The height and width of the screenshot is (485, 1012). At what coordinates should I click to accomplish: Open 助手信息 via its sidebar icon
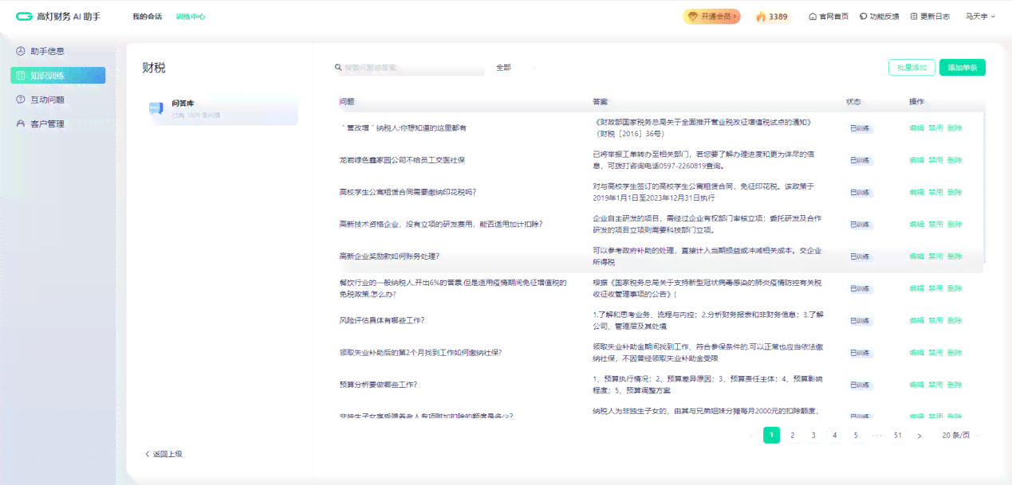(21, 51)
